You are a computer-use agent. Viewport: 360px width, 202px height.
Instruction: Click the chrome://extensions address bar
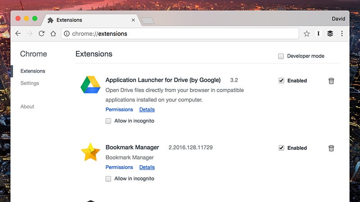(180, 34)
